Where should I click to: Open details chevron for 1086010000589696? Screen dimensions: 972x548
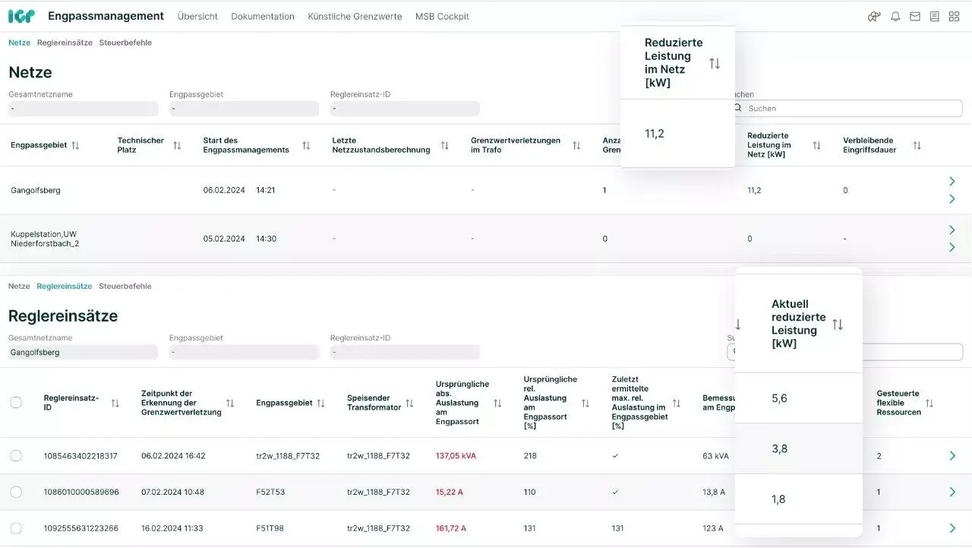click(x=952, y=492)
